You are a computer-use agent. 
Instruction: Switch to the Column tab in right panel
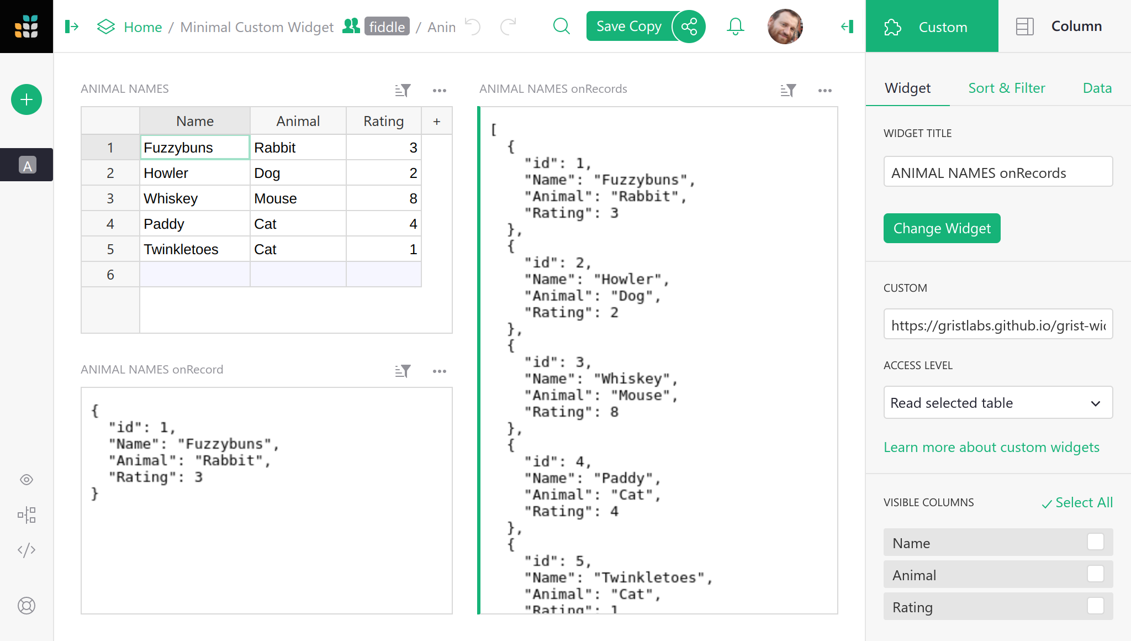click(1076, 26)
